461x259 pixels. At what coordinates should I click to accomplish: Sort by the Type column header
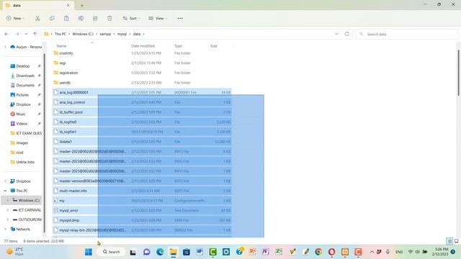(178, 46)
